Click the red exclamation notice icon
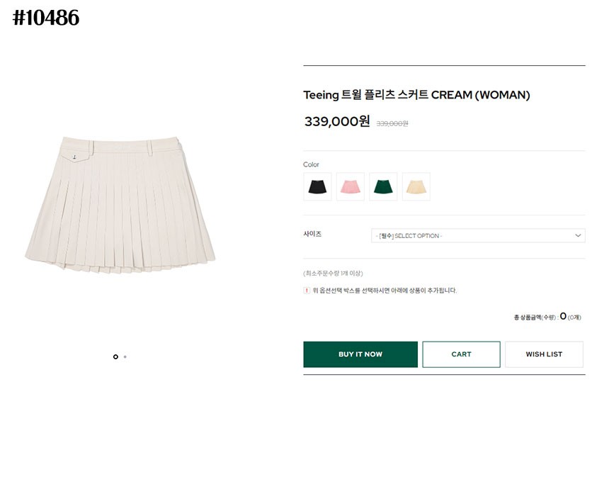 pos(307,291)
